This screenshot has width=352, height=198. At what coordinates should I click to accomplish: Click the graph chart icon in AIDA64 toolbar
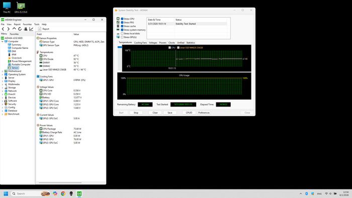pyautogui.click(x=31, y=29)
